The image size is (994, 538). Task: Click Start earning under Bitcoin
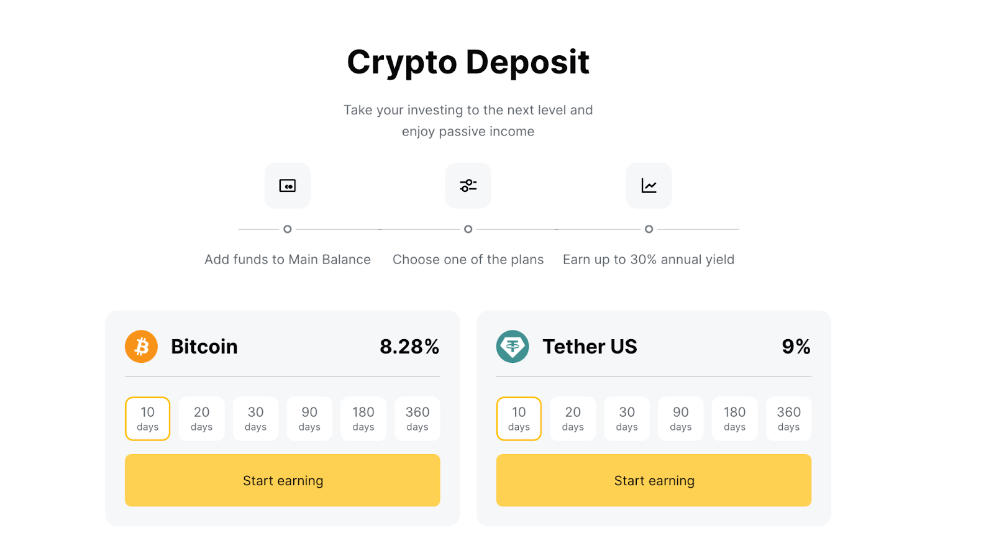283,480
